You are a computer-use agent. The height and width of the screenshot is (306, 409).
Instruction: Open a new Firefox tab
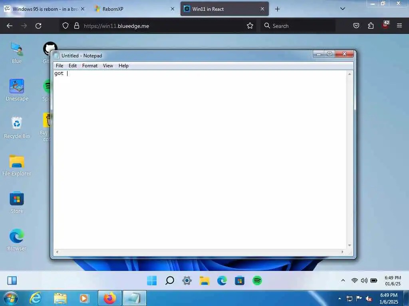click(x=277, y=9)
